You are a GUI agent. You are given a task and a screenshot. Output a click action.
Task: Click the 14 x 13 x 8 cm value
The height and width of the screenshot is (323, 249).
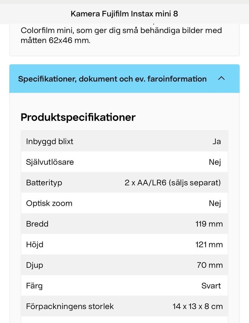click(197, 306)
